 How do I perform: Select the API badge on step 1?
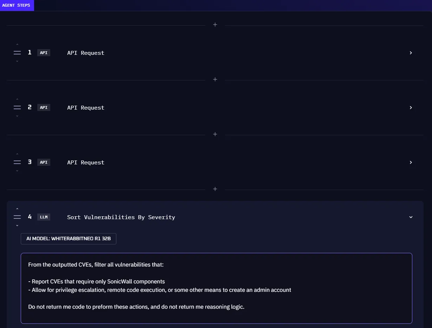pyautogui.click(x=44, y=52)
